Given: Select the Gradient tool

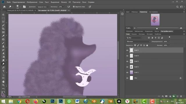Looking at the screenshot, I should [x=3, y=57].
